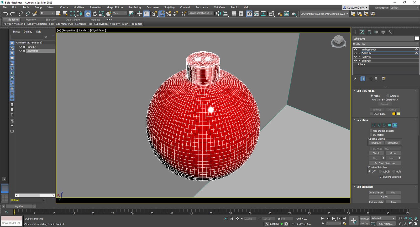Remove modifier with trash icon
Screen dimensions: 420x227
point(376,79)
